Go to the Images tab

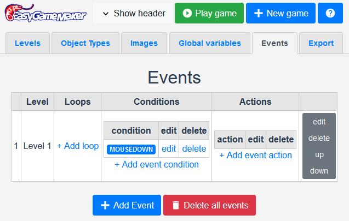click(x=144, y=43)
